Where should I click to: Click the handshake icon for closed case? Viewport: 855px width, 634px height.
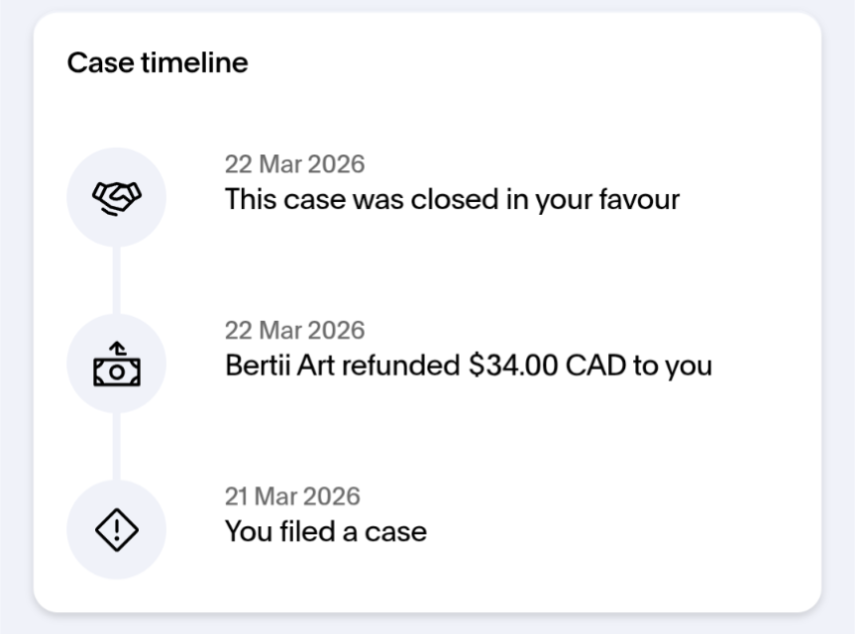(116, 197)
